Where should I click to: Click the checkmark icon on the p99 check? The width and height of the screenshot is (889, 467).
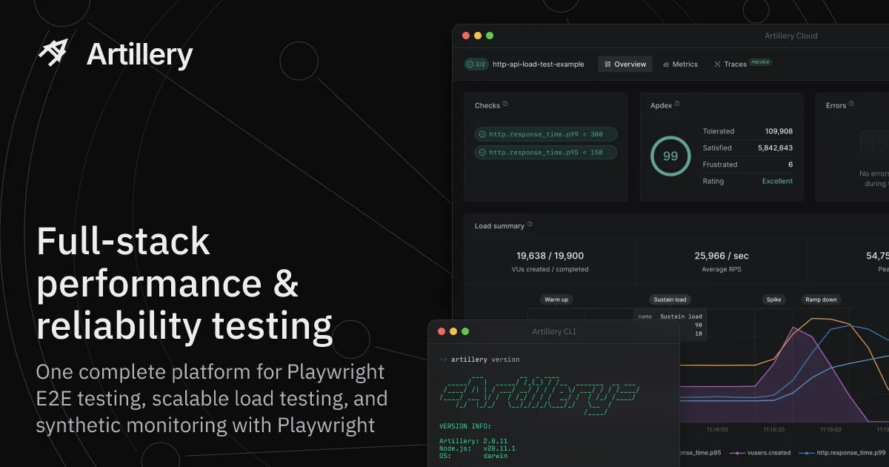pos(482,134)
